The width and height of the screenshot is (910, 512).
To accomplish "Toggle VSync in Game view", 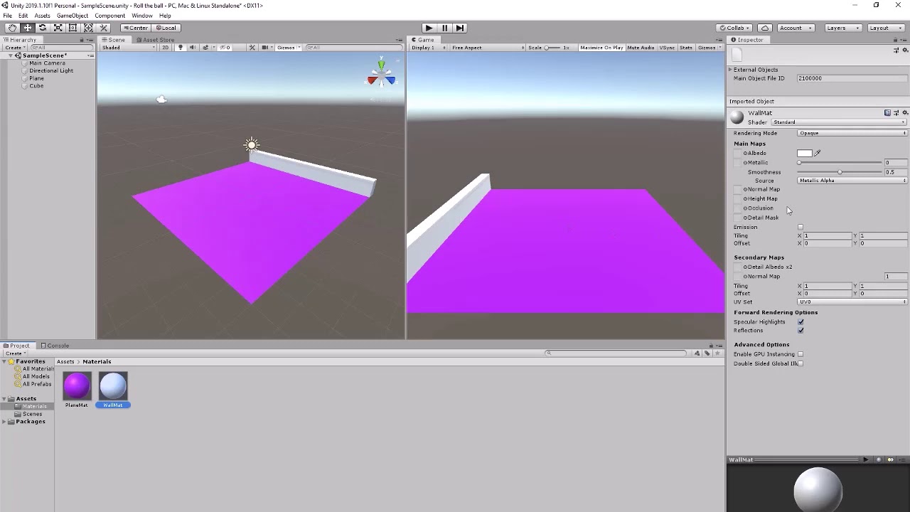I will coord(667,48).
